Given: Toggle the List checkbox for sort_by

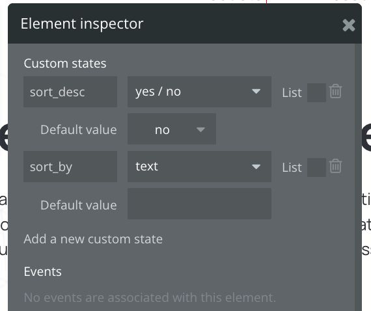Looking at the screenshot, I should tap(316, 167).
